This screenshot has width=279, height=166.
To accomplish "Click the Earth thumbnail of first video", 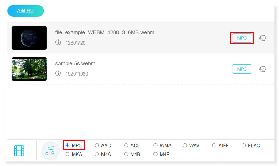I will point(29,38).
